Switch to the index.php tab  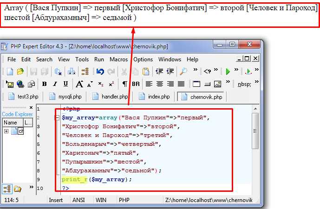tap(155, 97)
